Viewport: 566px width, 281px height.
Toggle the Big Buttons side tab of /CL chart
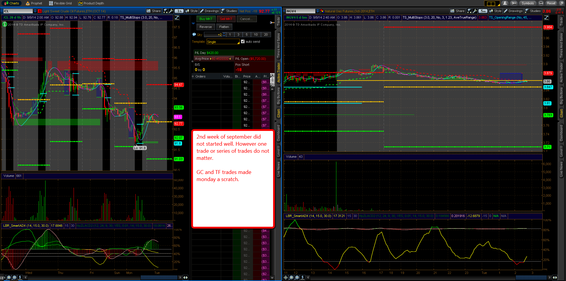coord(278,96)
